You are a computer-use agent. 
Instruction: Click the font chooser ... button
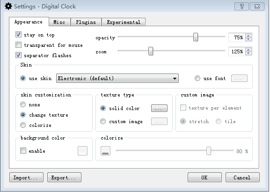click(x=239, y=78)
